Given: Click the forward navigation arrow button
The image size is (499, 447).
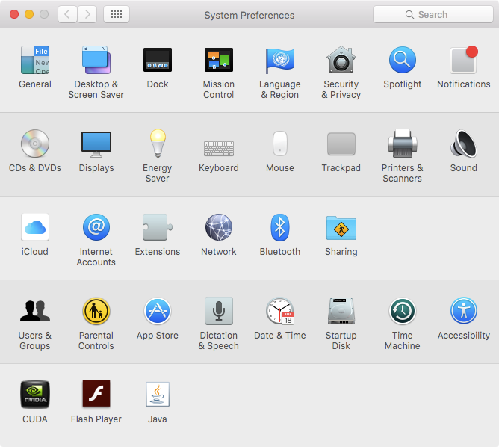Looking at the screenshot, I should 87,14.
